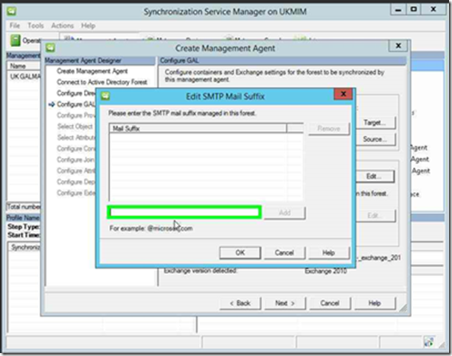Select UK GALMA row in management agents list
Viewport: 452px width, 356px height.
point(24,76)
